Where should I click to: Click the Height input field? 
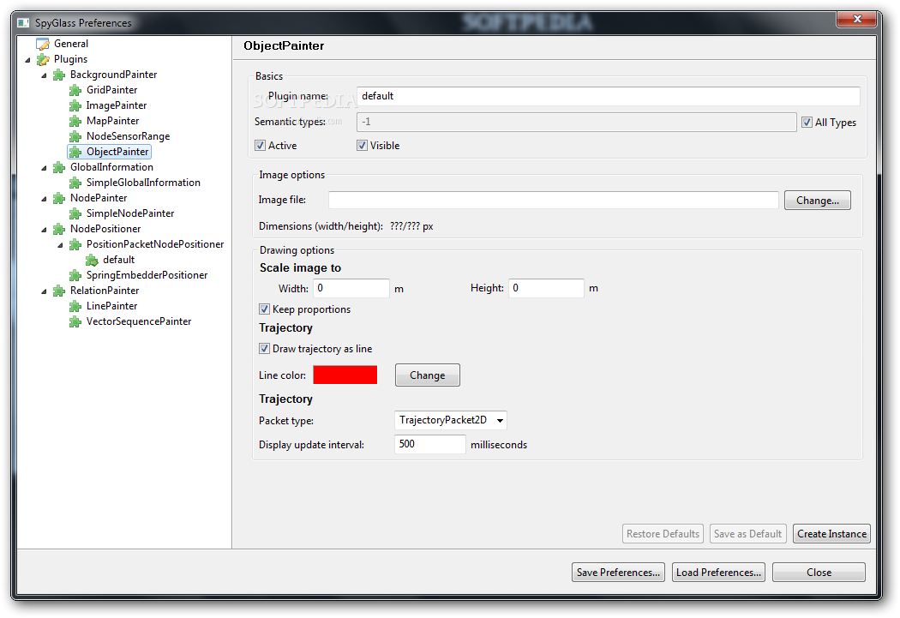(x=547, y=288)
